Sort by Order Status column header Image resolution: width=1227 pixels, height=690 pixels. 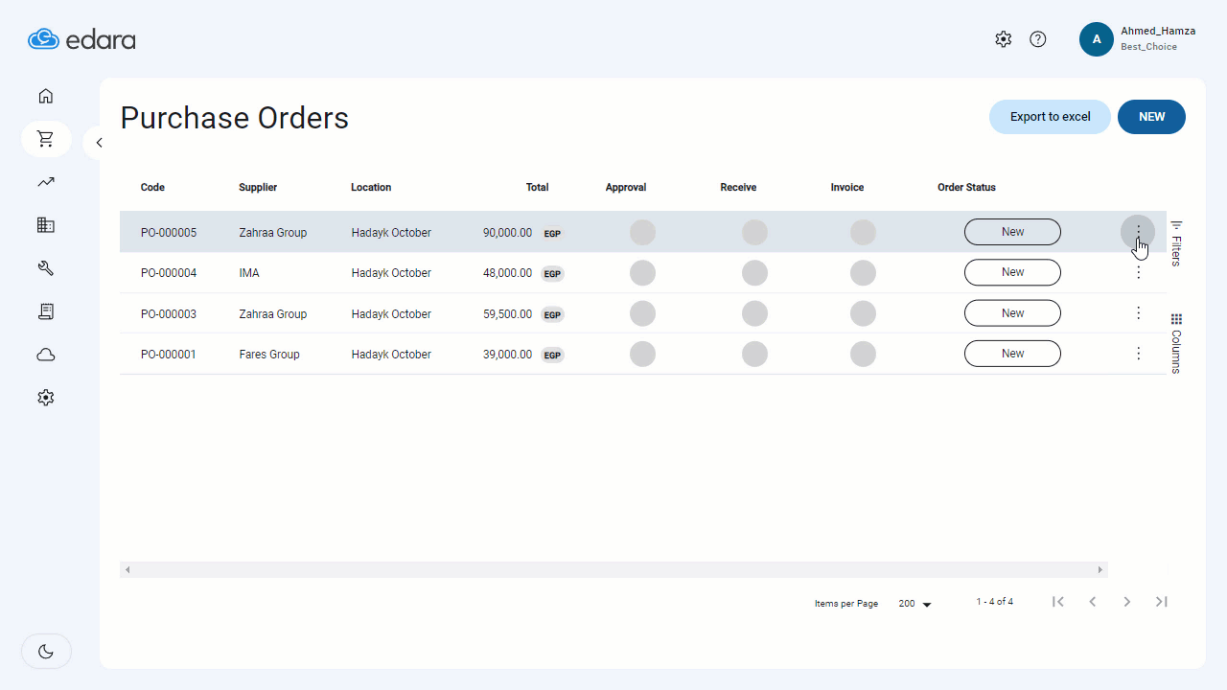(966, 188)
